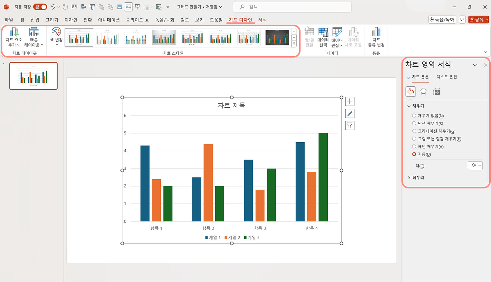Collapse the 채우기 section
This screenshot has width=491, height=282.
[409, 106]
